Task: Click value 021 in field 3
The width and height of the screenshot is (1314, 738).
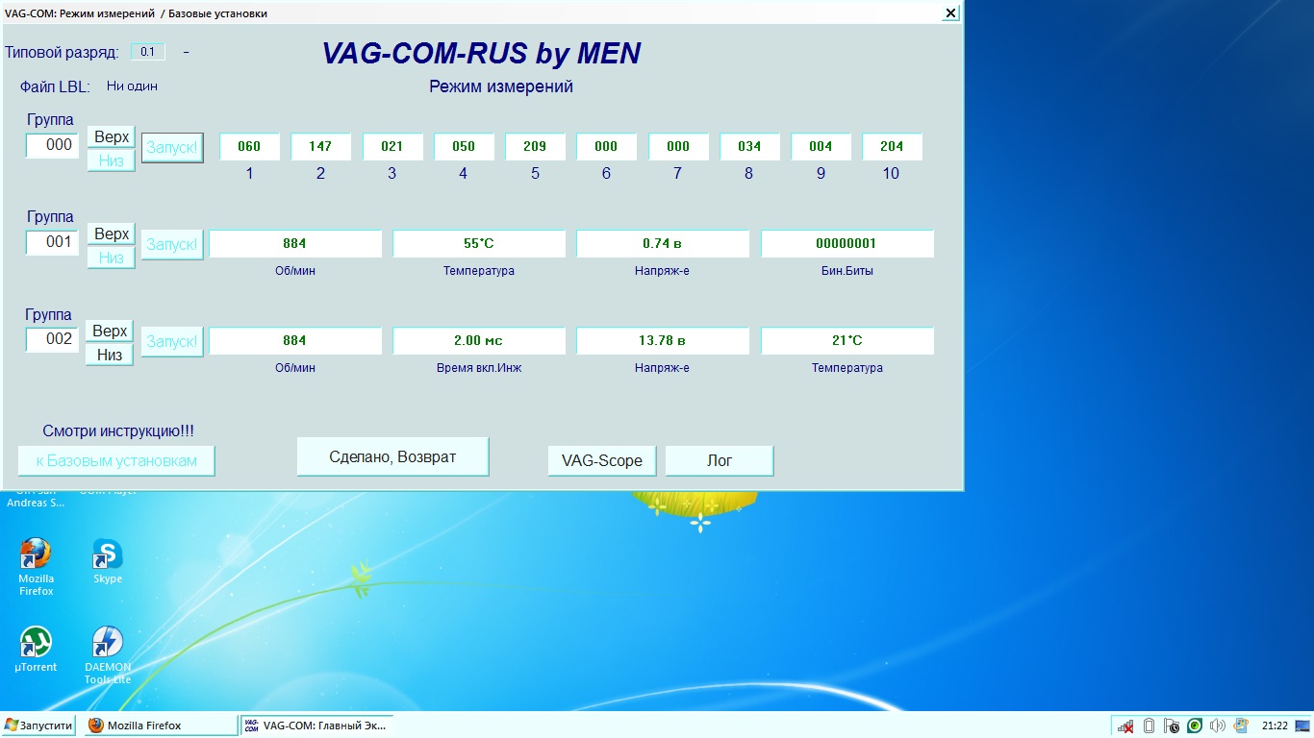Action: click(x=392, y=146)
